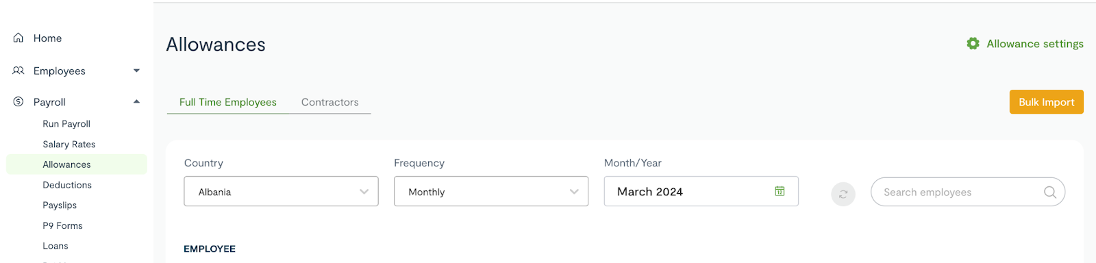Click the Home house icon
Viewport: 1096px width, 263px height.
pyautogui.click(x=18, y=38)
